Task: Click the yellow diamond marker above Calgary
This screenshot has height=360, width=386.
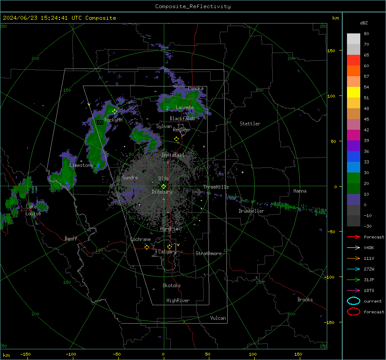Action: (x=169, y=247)
